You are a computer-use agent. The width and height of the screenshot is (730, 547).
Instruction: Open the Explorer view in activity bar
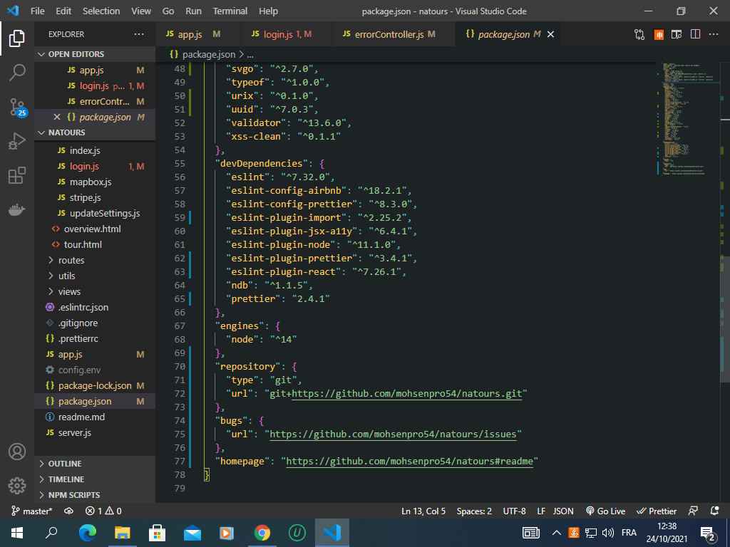click(x=17, y=38)
